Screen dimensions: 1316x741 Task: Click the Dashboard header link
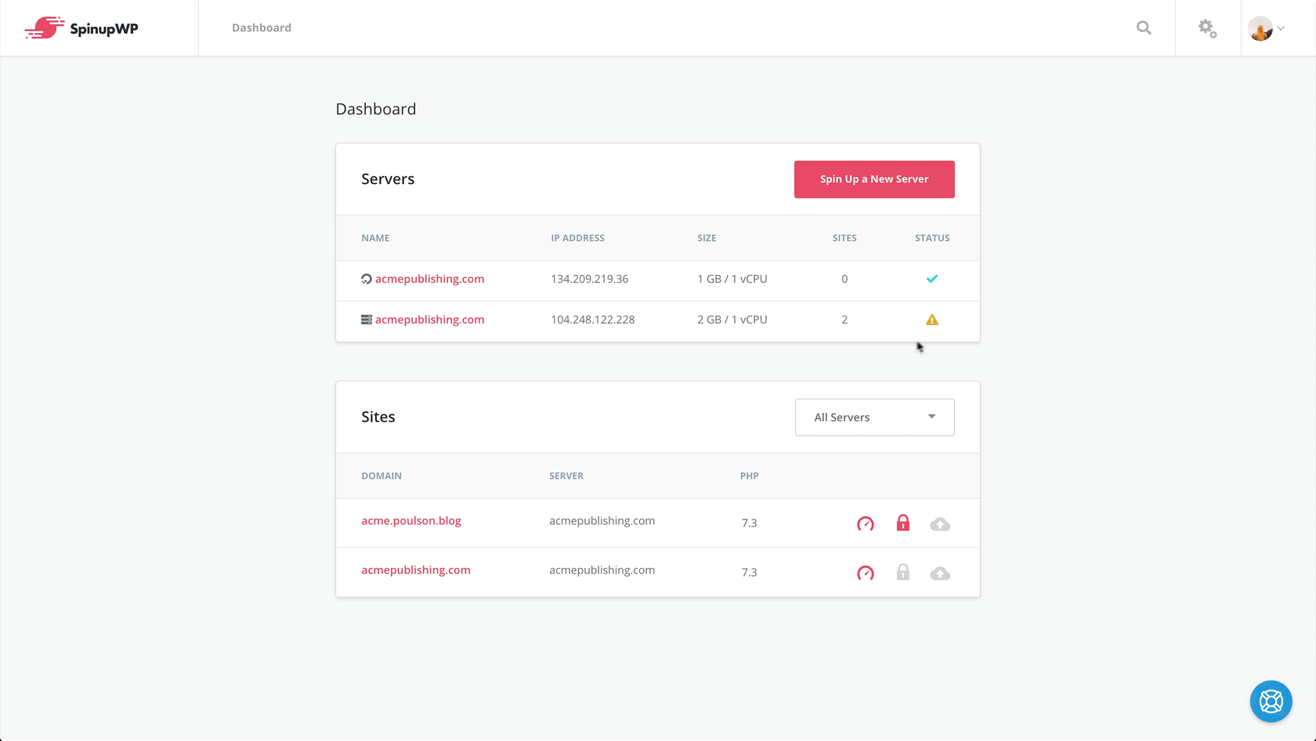tap(262, 28)
